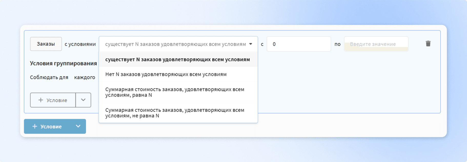467x162 pixels.
Task: Delete the condition with the trash icon
Action: [x=428, y=44]
